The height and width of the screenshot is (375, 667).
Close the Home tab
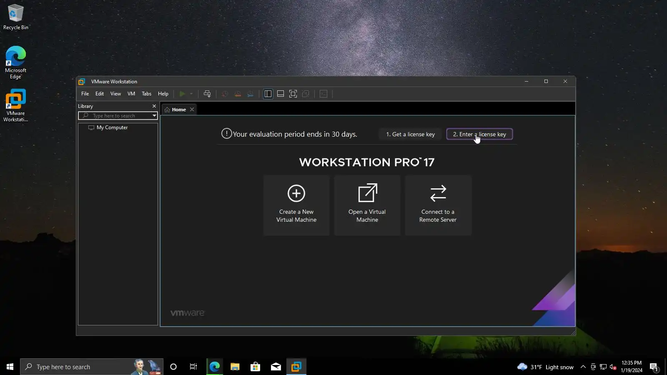[x=192, y=110]
